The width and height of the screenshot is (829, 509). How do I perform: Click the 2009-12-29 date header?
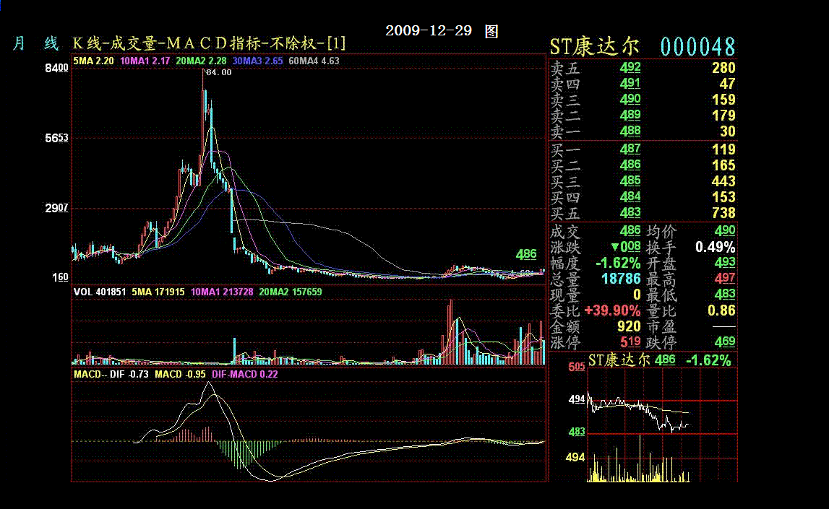pos(429,30)
